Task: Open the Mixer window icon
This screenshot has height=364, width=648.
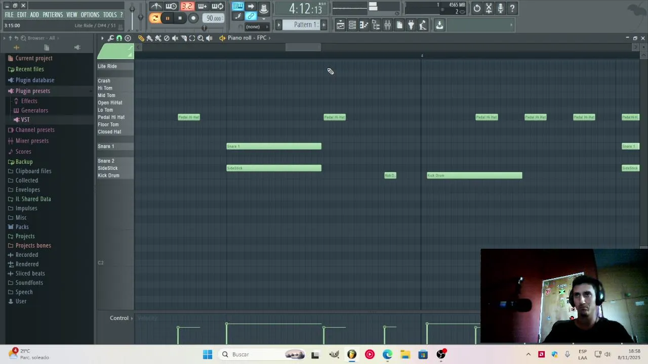Action: pyautogui.click(x=387, y=25)
